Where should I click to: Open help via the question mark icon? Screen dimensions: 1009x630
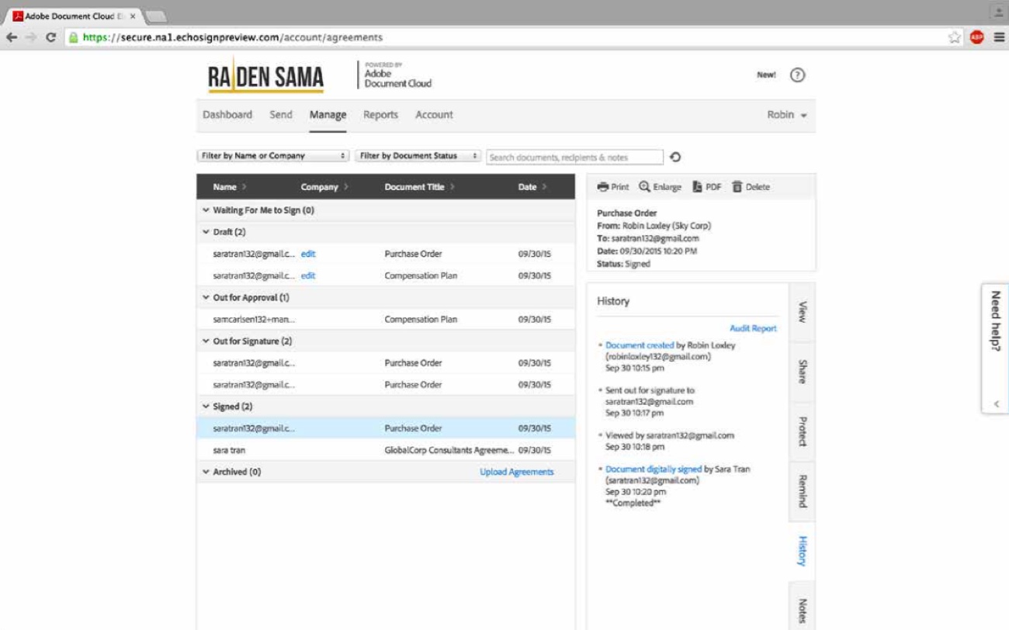point(797,75)
